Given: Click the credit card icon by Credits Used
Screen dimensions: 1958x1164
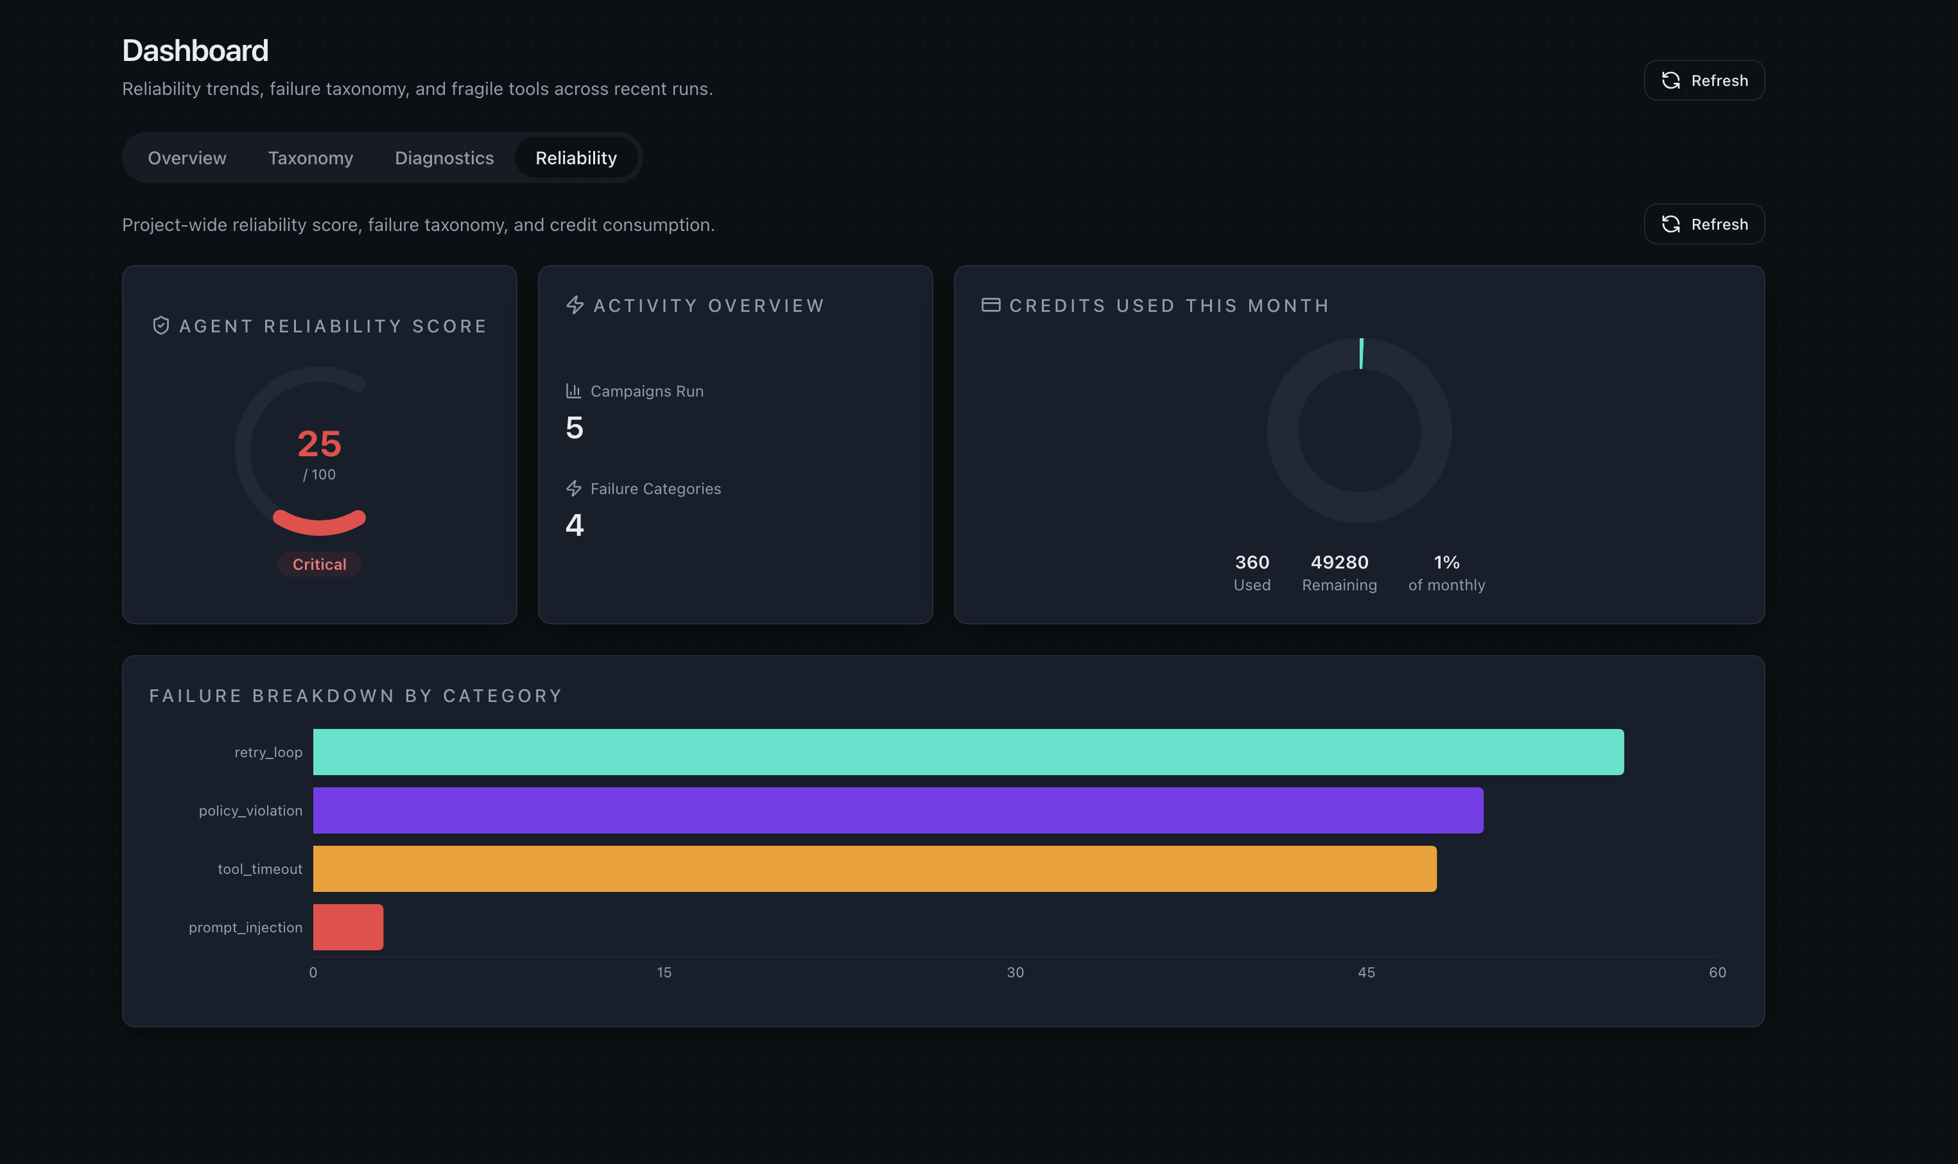Looking at the screenshot, I should [x=991, y=305].
